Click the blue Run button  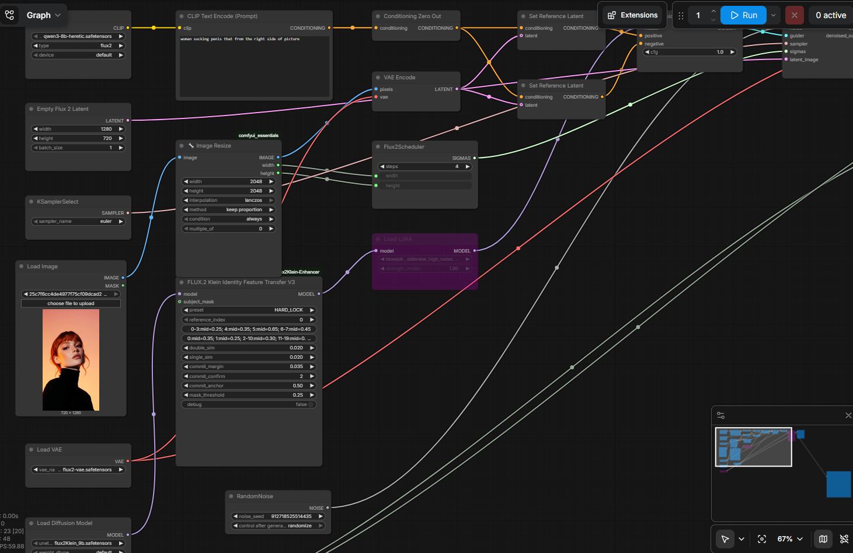point(743,15)
